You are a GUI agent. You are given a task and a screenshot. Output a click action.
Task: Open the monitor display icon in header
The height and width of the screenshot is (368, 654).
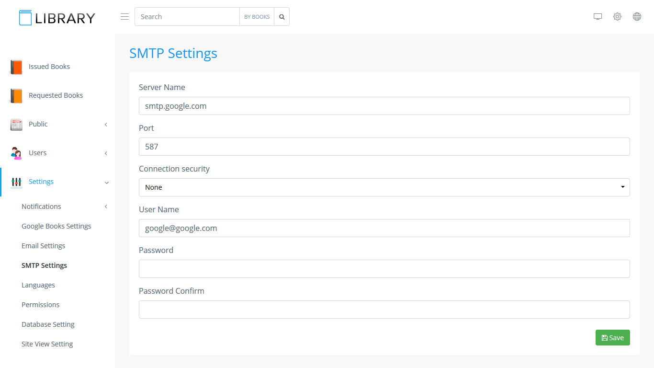598,17
